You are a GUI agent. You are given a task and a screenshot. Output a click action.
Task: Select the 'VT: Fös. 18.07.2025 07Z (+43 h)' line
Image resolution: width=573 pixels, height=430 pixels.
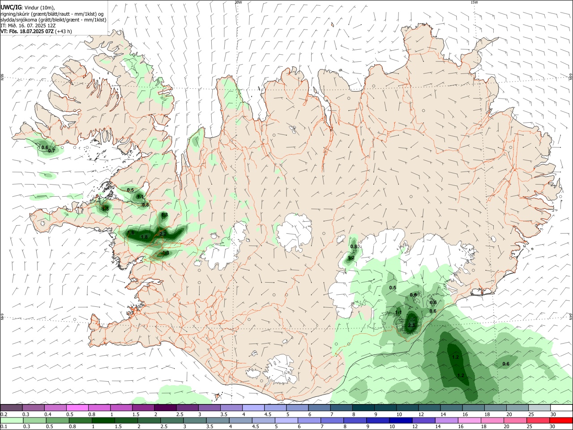click(36, 31)
